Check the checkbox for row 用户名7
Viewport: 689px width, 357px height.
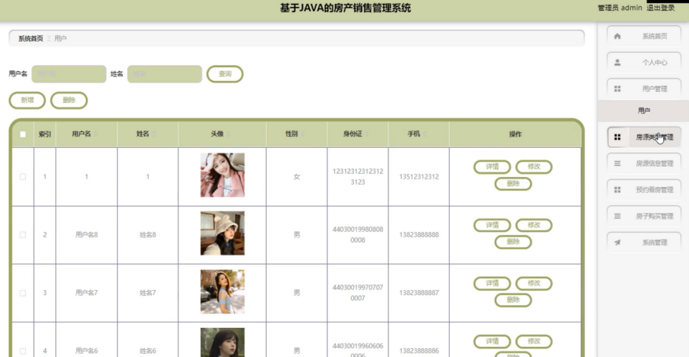pyautogui.click(x=23, y=293)
